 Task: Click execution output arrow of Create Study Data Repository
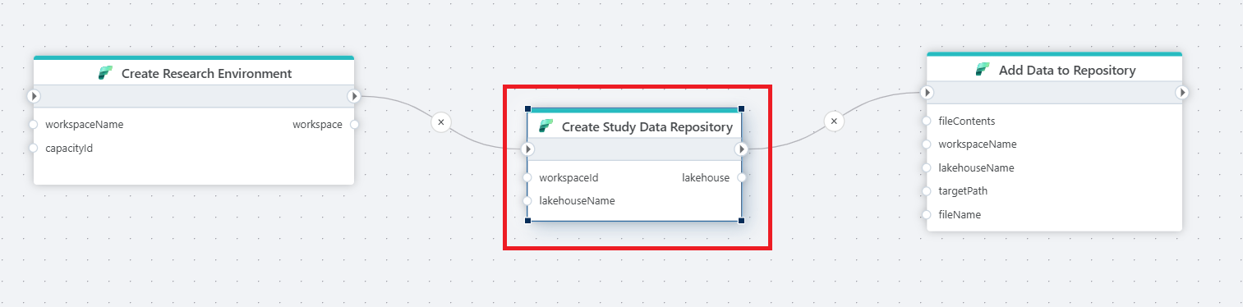pyautogui.click(x=741, y=149)
